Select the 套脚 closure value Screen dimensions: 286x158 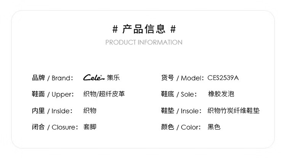pos(90,127)
